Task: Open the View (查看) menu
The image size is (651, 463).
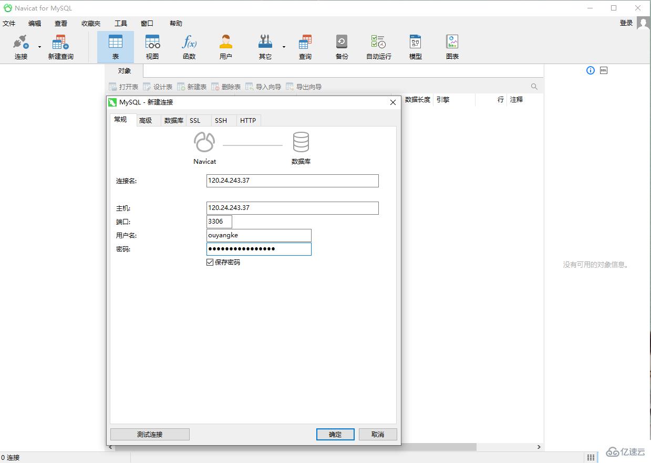Action: coord(61,24)
